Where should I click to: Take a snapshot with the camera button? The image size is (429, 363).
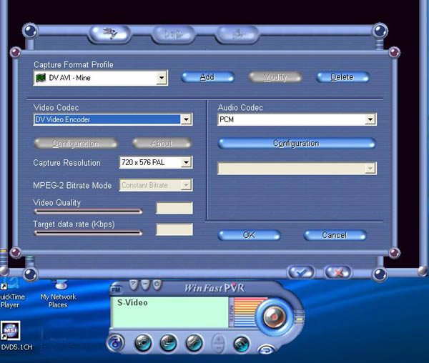click(x=143, y=343)
